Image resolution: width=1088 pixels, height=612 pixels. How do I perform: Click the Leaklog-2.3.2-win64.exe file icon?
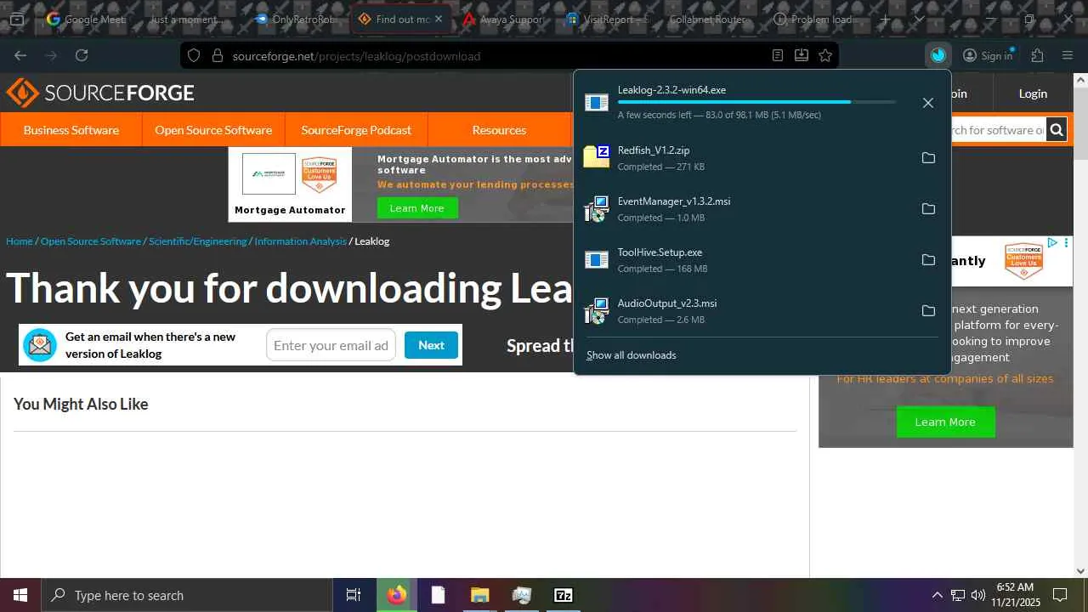pyautogui.click(x=597, y=103)
